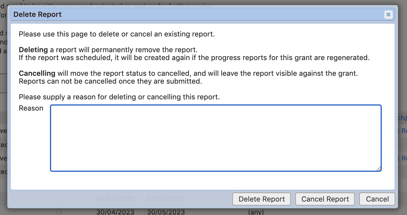407x215 pixels.
Task: Click the Delete Report button
Action: (x=262, y=199)
